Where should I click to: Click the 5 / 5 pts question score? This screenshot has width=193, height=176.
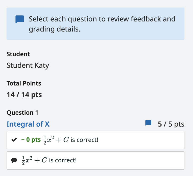(x=171, y=124)
